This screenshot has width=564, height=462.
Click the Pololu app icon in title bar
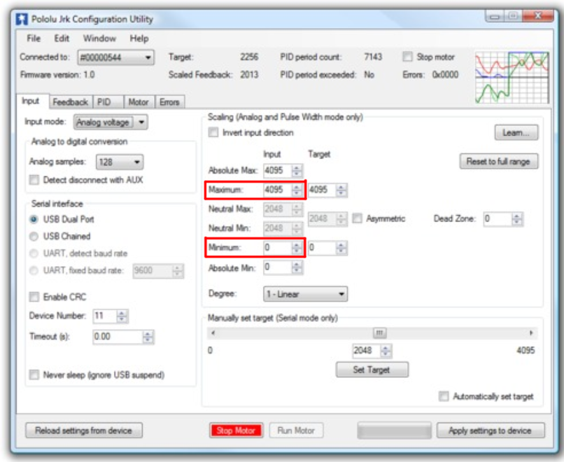coord(22,19)
